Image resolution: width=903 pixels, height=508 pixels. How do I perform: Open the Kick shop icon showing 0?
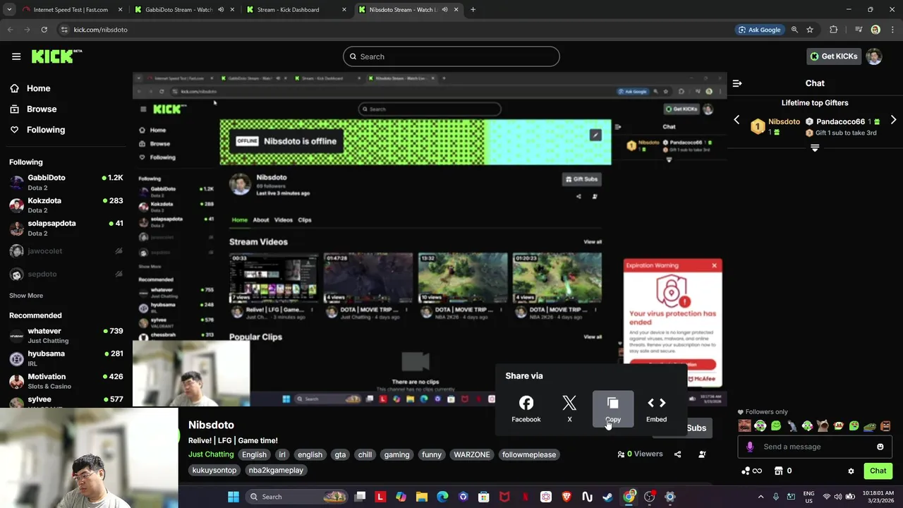783,471
